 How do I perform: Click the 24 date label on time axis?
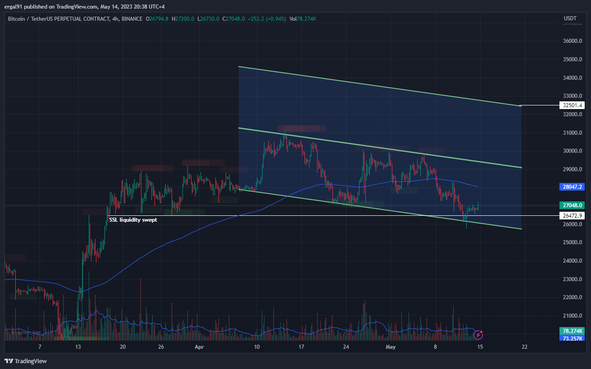pyautogui.click(x=346, y=347)
